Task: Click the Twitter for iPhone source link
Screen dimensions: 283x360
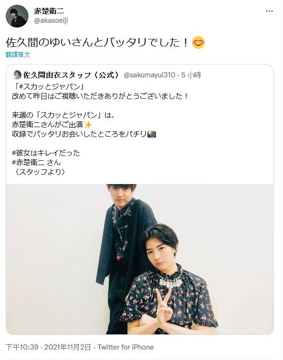Action: pyautogui.click(x=126, y=347)
